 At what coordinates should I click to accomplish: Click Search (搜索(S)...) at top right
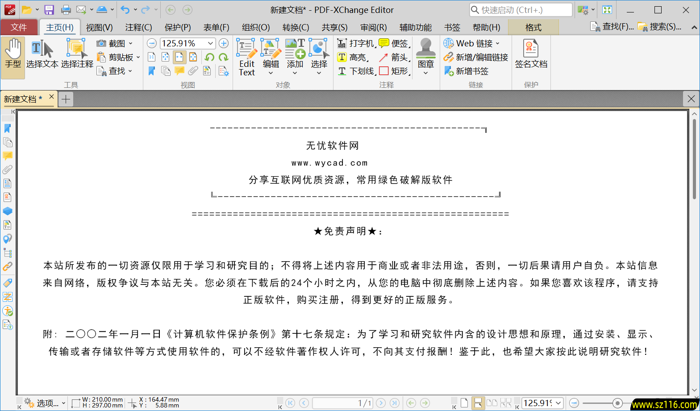pos(659,27)
